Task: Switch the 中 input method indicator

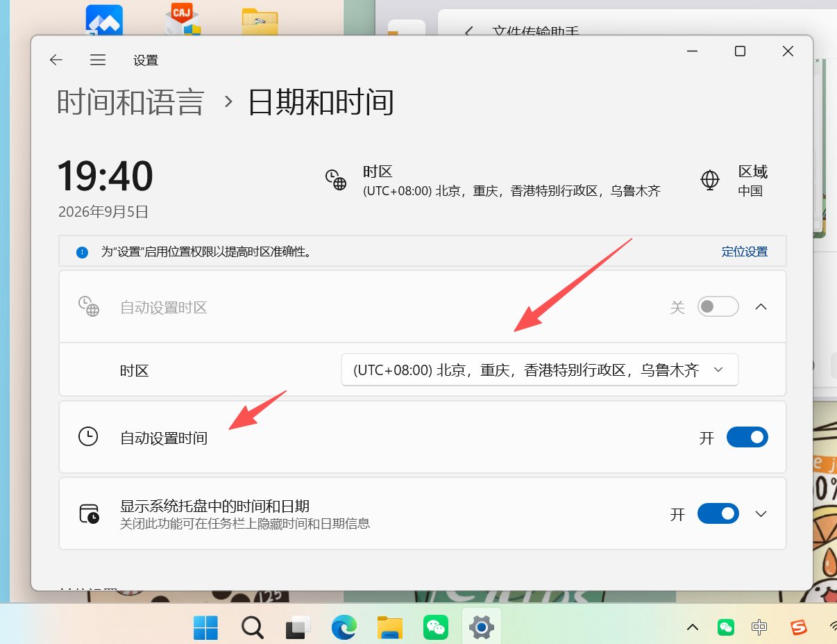Action: (759, 627)
